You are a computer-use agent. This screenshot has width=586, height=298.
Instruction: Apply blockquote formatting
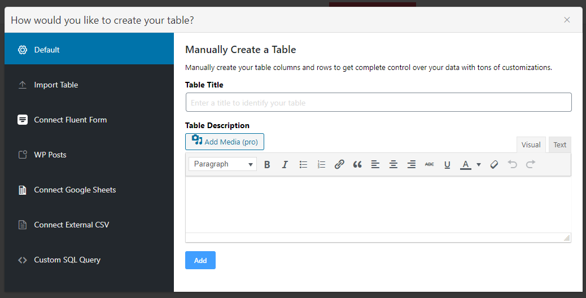coord(357,164)
